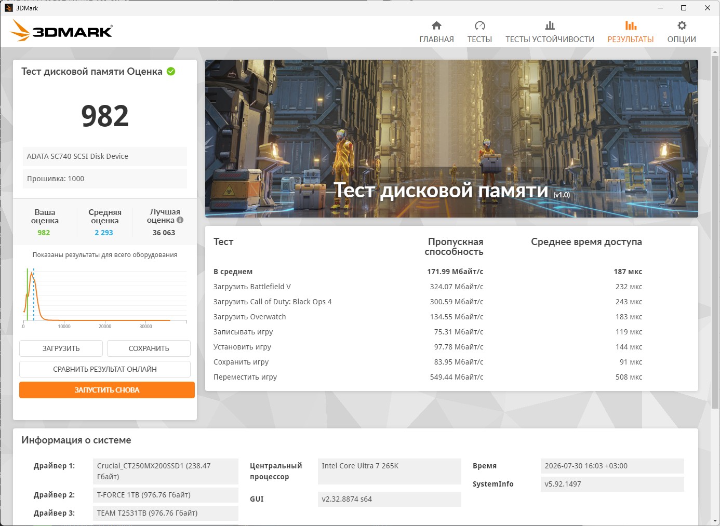Viewport: 720px width, 526px height.
Task: Switch to ТЕСТЫ УСТОЙЧИВОСТИ tab label
Action: tap(550, 39)
